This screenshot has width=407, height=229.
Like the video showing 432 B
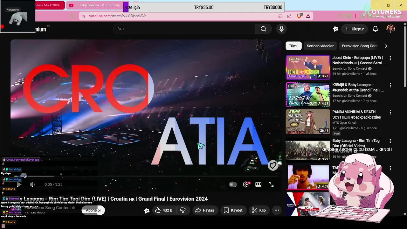[x=163, y=210]
